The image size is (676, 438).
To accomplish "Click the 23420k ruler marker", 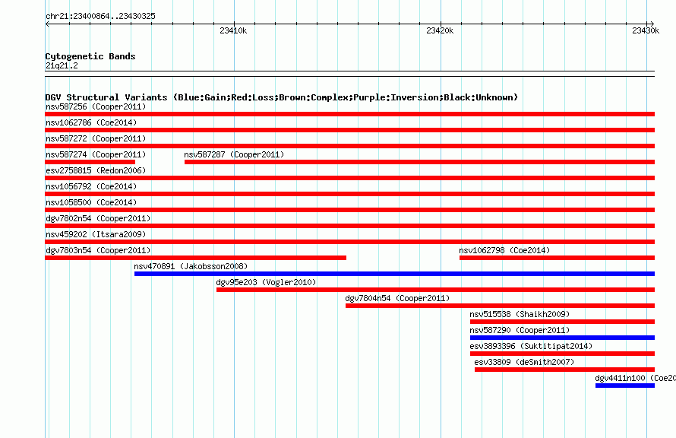I will click(440, 30).
